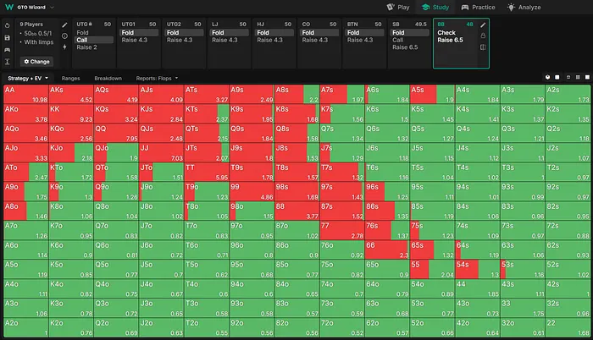Click the lightning bolt icon beside With limps
The width and height of the screenshot is (593, 340).
pos(64,47)
